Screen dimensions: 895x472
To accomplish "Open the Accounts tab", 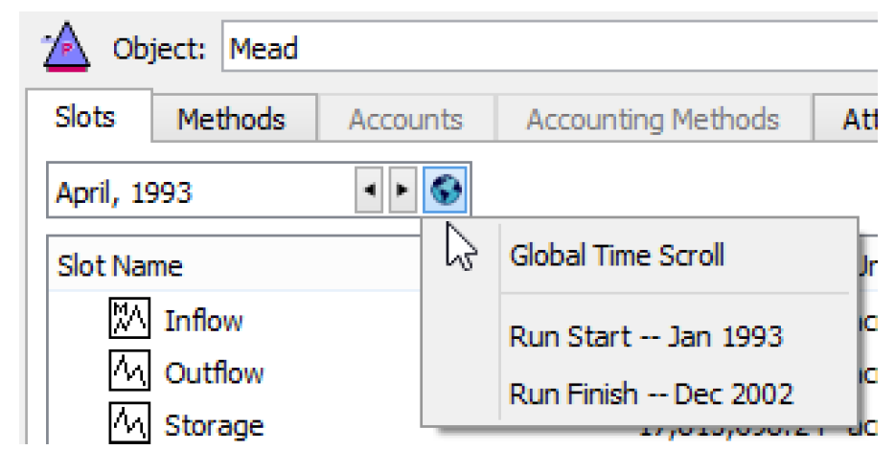I will coord(405,120).
